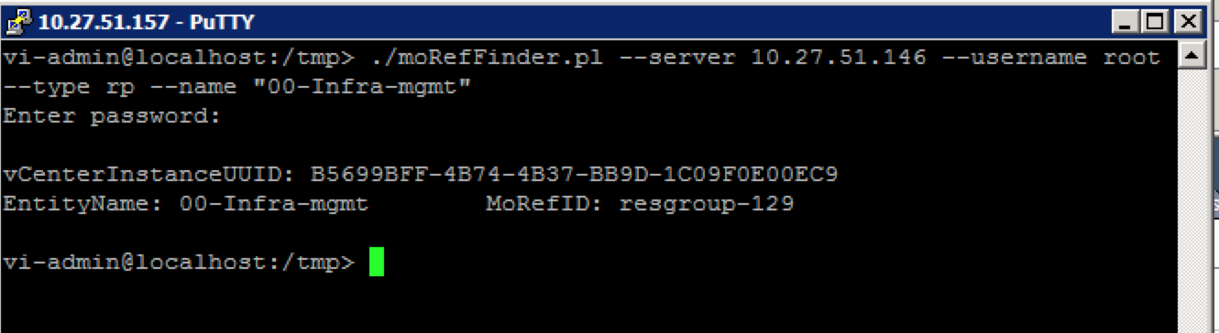
Task: Click the resgroup-129 value
Action: pos(707,204)
